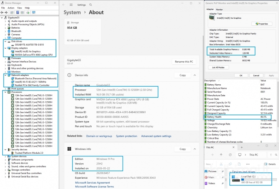Click the Paste icon in This PC toolbar
Screen dimensions: 279x189
pos(239,164)
